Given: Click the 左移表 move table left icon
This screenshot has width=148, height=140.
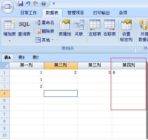Looking at the screenshot, I should (95, 25).
